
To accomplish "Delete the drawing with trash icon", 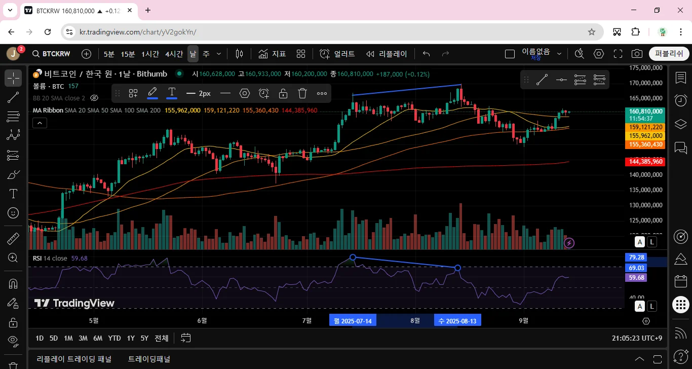I will coord(302,93).
